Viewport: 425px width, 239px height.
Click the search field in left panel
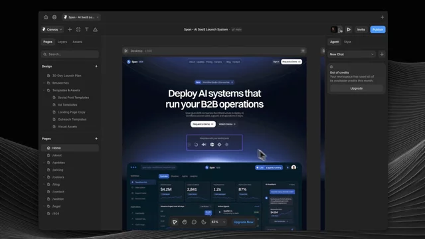[x=70, y=54]
